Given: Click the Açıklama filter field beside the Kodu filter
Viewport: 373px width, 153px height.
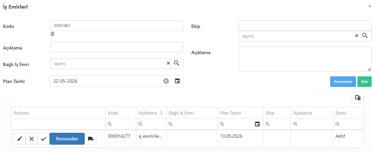Looking at the screenshot, I should point(151,124).
